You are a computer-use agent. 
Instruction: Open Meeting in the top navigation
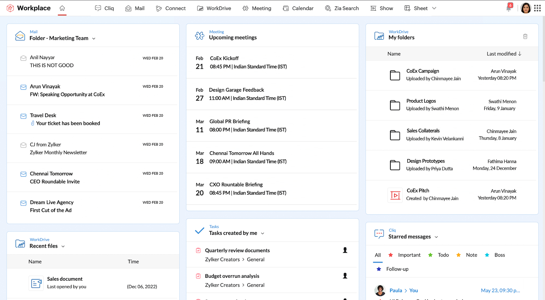(x=257, y=8)
